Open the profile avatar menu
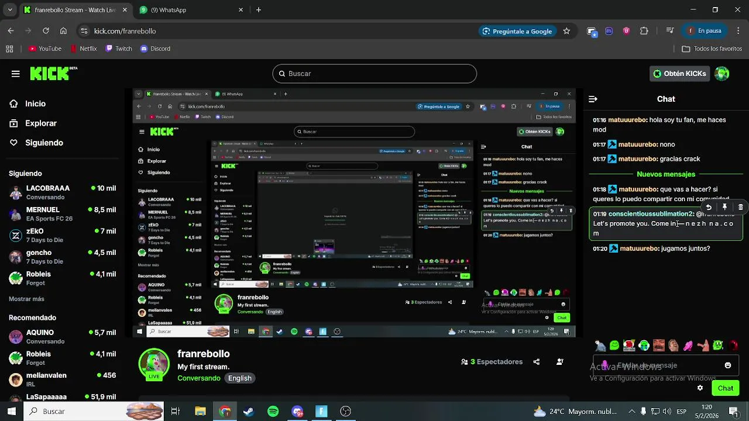This screenshot has width=749, height=421. [x=722, y=74]
